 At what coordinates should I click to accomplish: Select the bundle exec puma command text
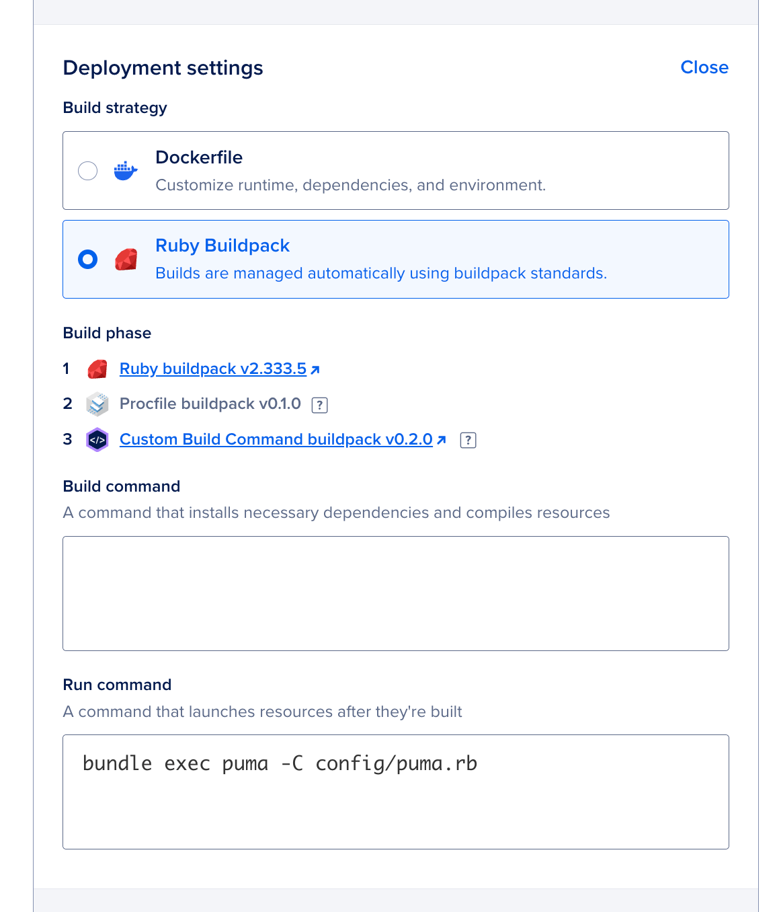[280, 763]
